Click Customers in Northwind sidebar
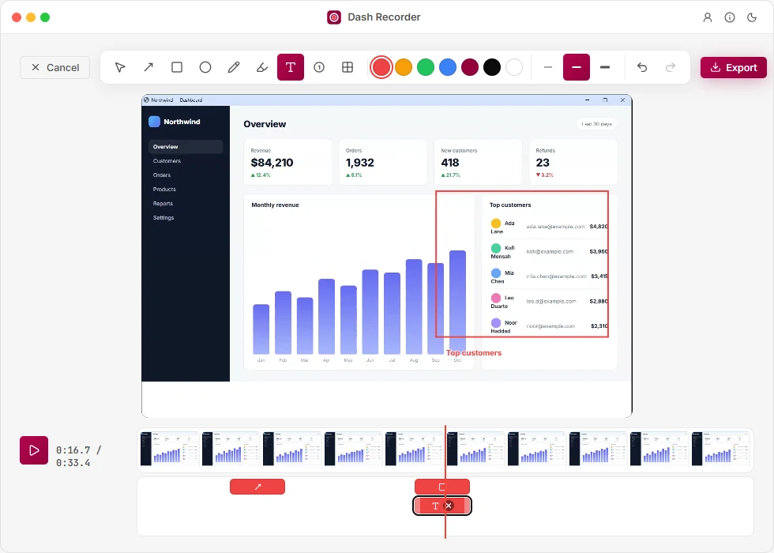Viewport: 774px width, 553px height. click(x=167, y=161)
